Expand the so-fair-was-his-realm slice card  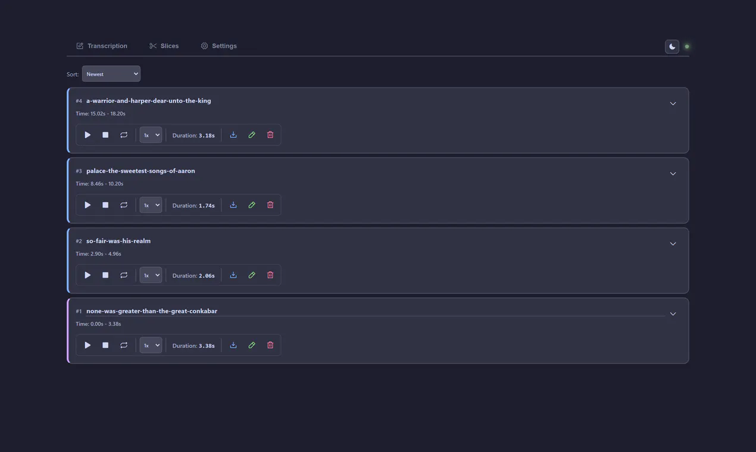click(673, 244)
